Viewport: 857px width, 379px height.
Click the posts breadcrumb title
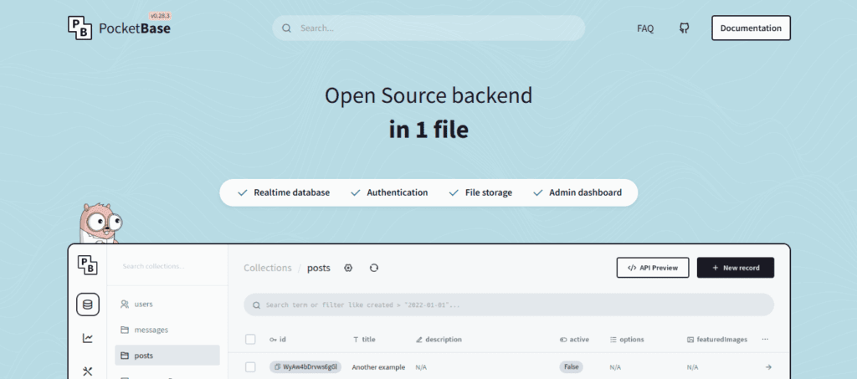point(319,268)
